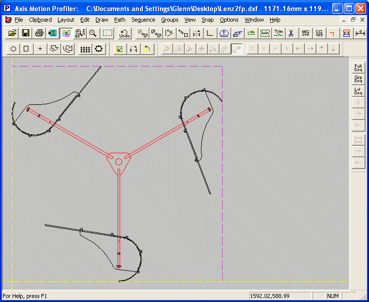This screenshot has width=369, height=302.
Task: Save the drawing with the floppy disk icon
Action: (25, 33)
